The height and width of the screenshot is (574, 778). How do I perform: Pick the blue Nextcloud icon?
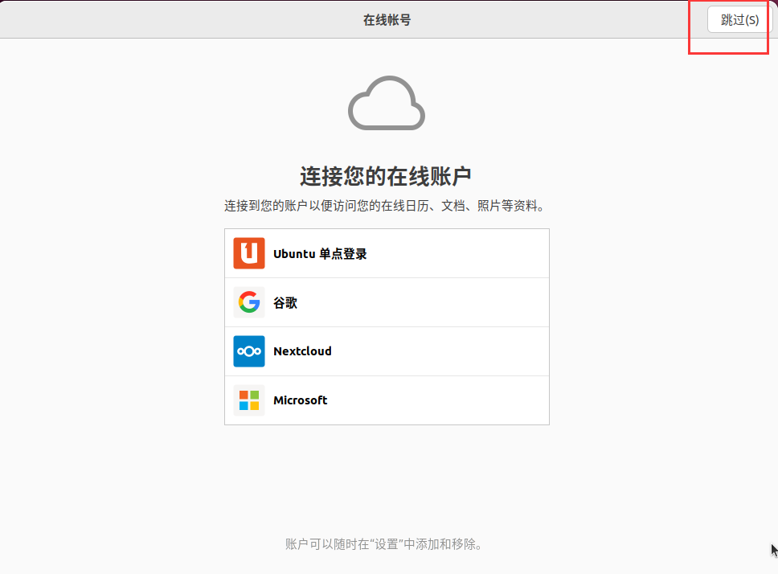tap(249, 351)
